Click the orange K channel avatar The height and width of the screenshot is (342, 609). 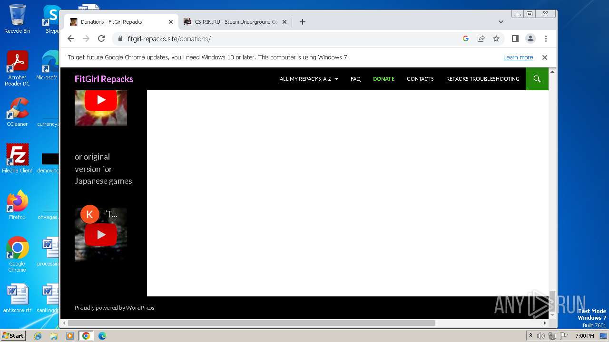coord(89,214)
